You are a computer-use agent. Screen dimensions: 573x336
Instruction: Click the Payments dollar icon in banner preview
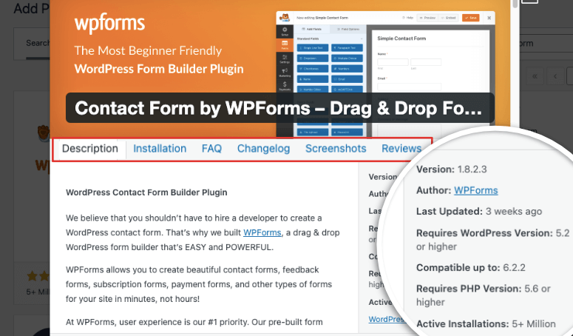285,86
